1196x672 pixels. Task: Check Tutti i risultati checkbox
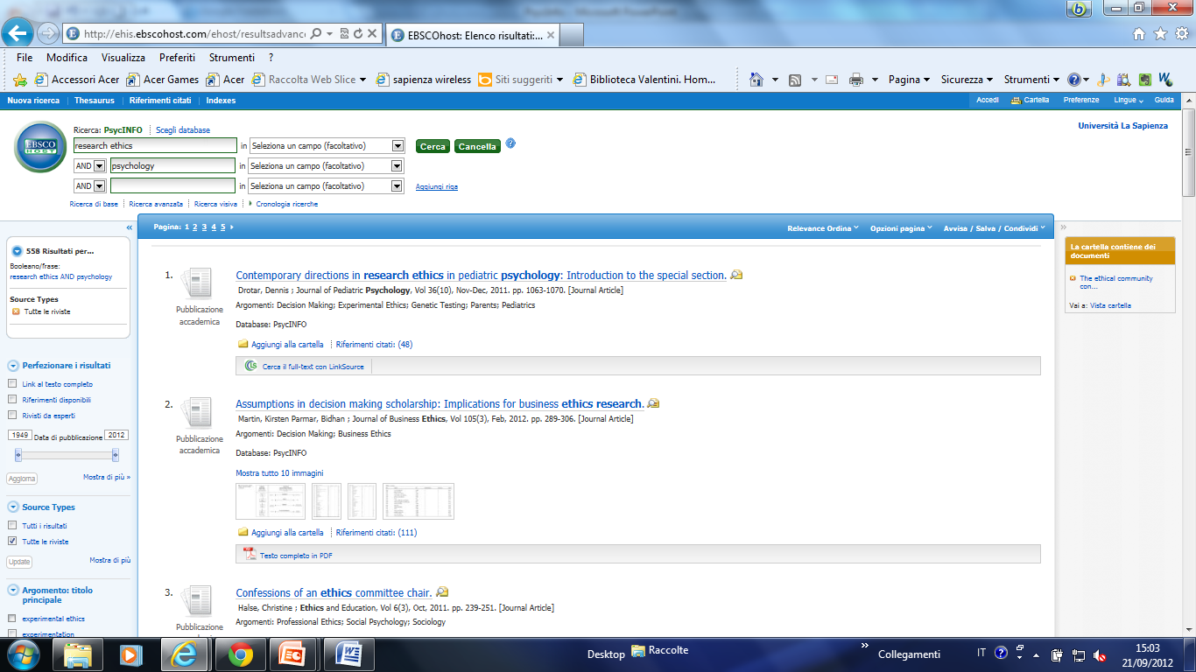click(12, 526)
